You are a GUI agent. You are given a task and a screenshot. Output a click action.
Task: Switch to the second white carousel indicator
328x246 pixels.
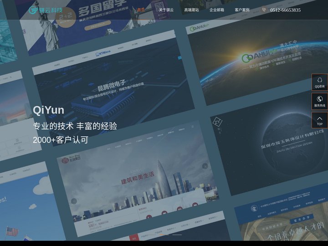tap(177, 235)
